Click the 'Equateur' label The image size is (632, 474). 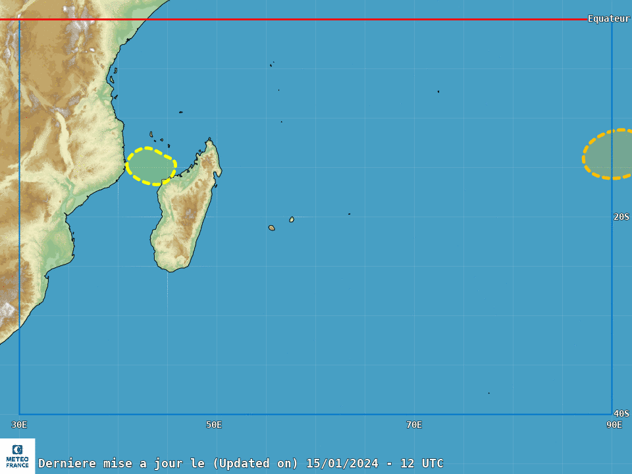[x=608, y=18]
